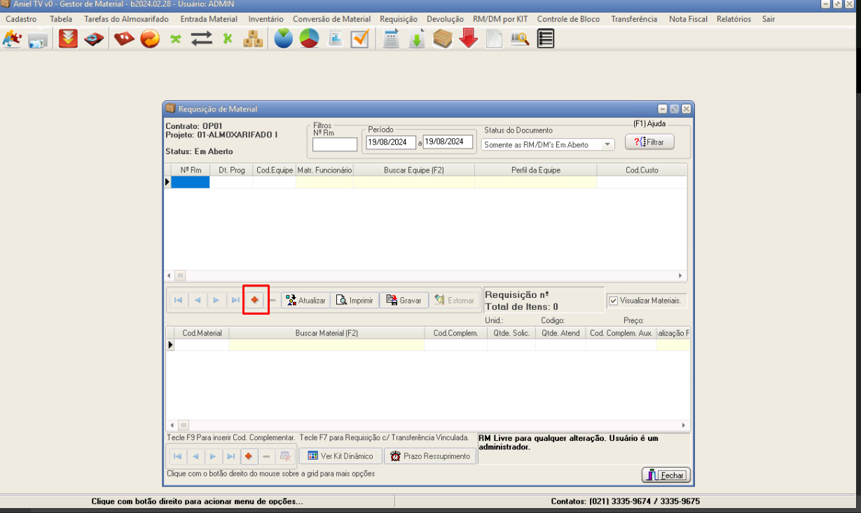Viewport: 861px width, 513px height.
Task: Click the blue globe toolbar icon
Action: click(x=283, y=39)
